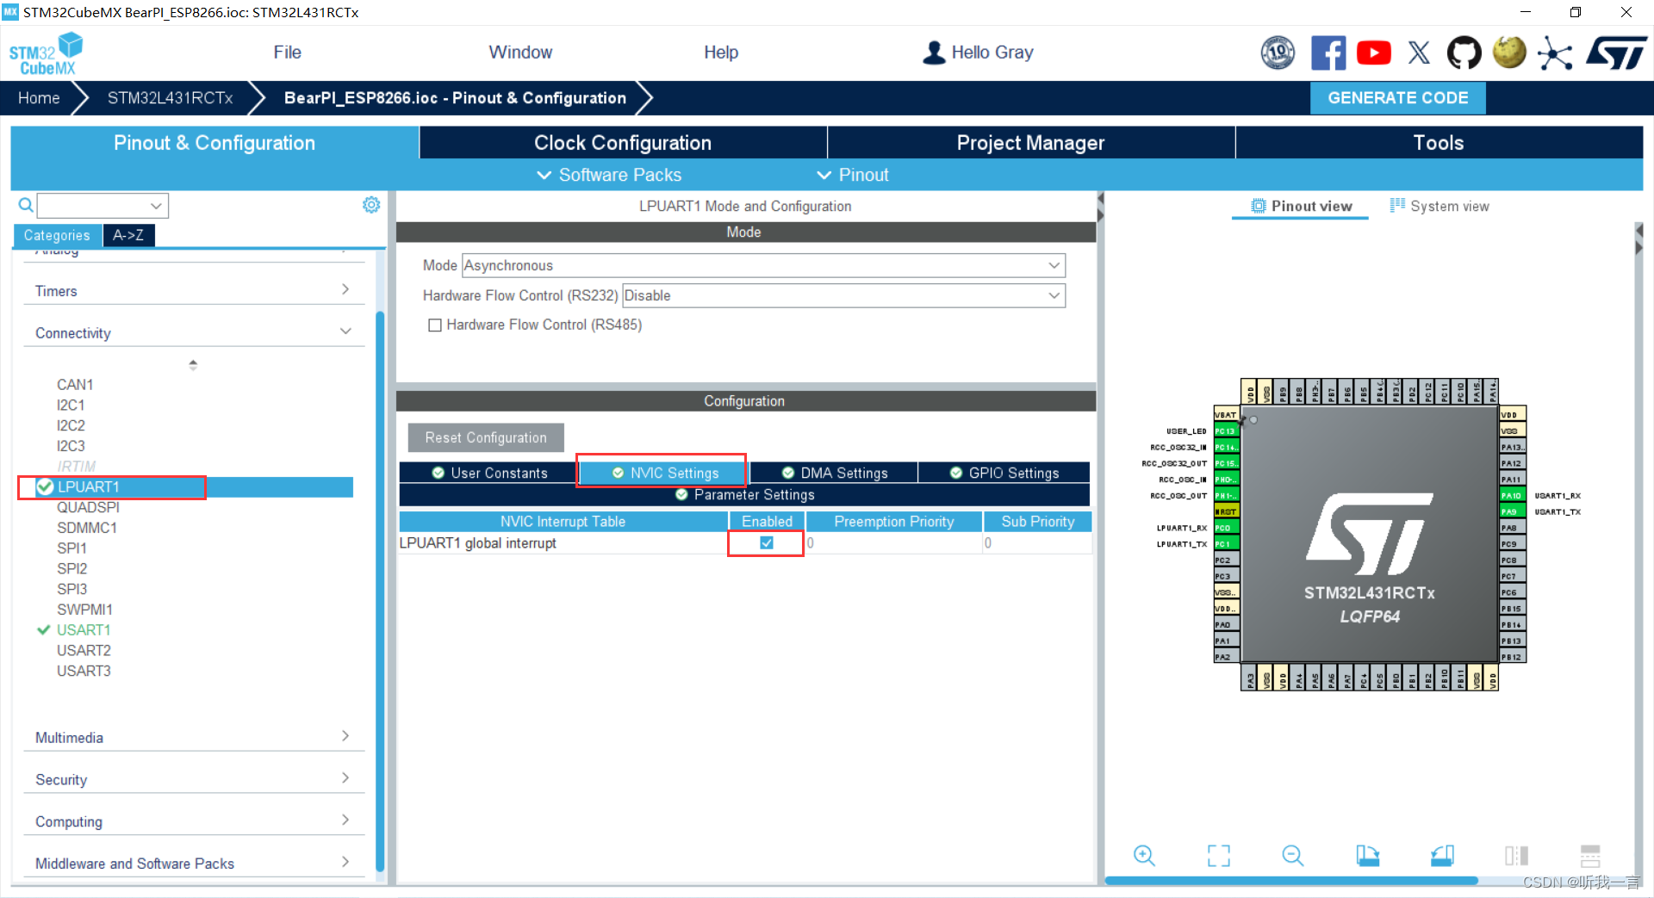Screen dimensions: 1654x898
Task: Click the pinout view horizontal scrollbar
Action: tap(1292, 880)
